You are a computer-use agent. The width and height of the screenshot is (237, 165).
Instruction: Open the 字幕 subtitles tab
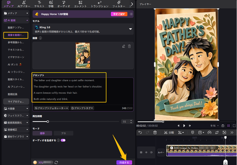51,4
